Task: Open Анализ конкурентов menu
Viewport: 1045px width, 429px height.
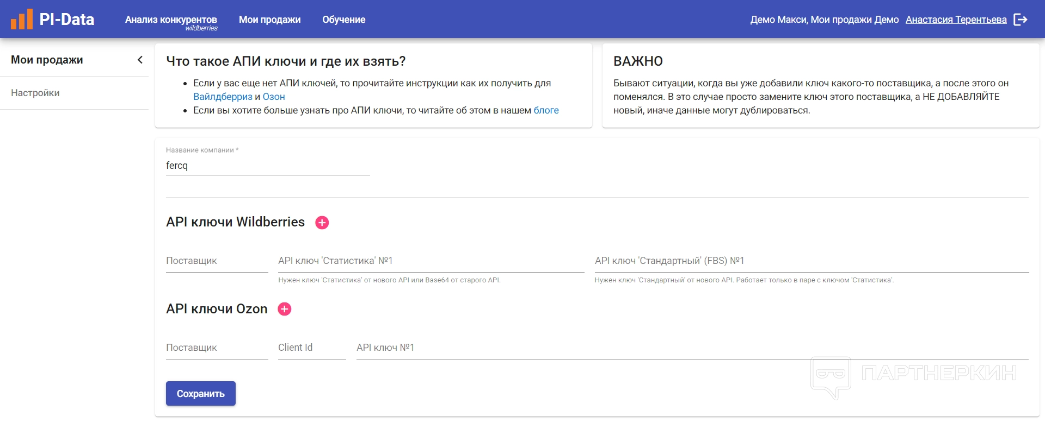Action: [171, 20]
